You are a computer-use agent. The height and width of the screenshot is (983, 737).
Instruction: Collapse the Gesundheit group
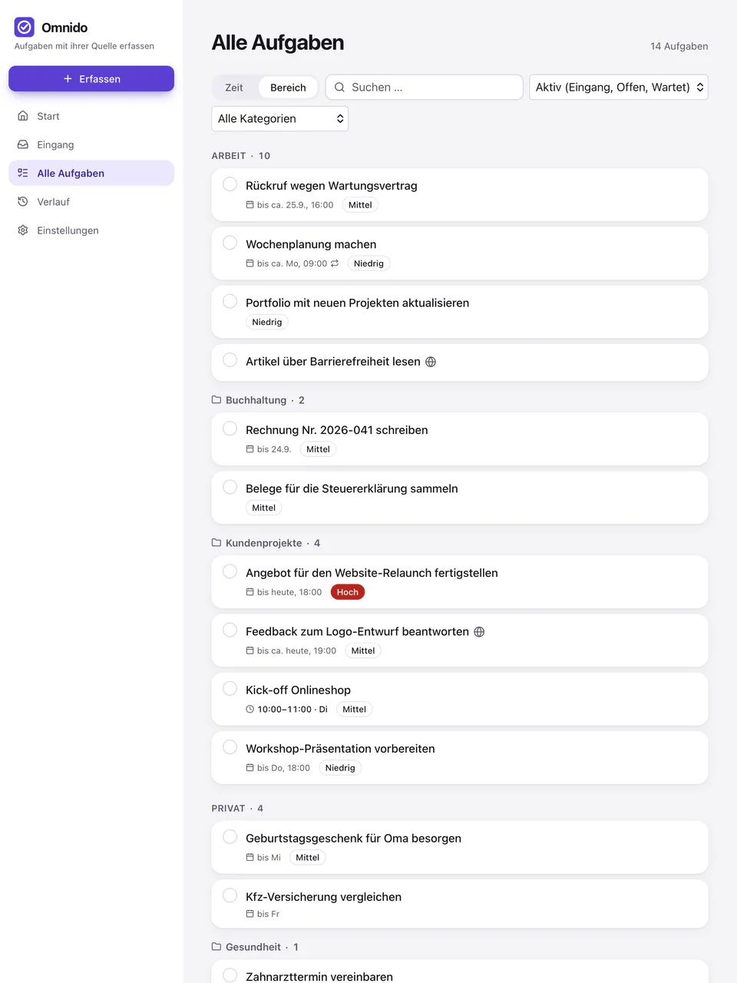click(255, 947)
